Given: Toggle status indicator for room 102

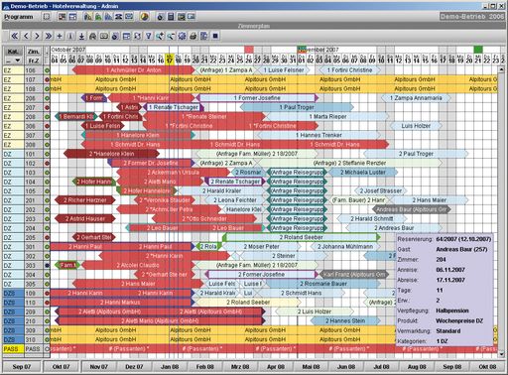Looking at the screenshot, I should click(47, 164).
